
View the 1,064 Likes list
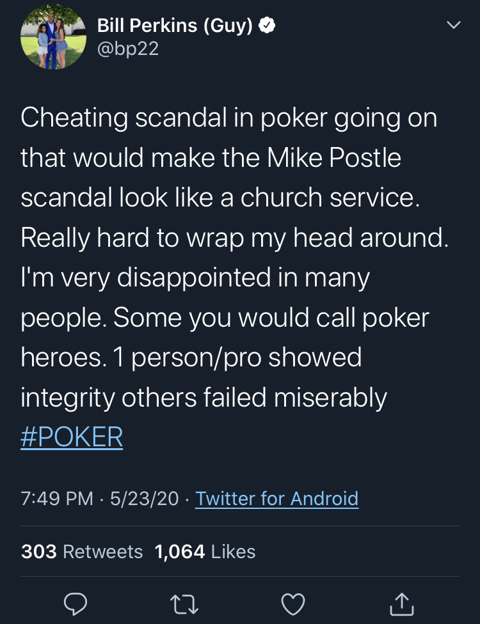(205, 551)
